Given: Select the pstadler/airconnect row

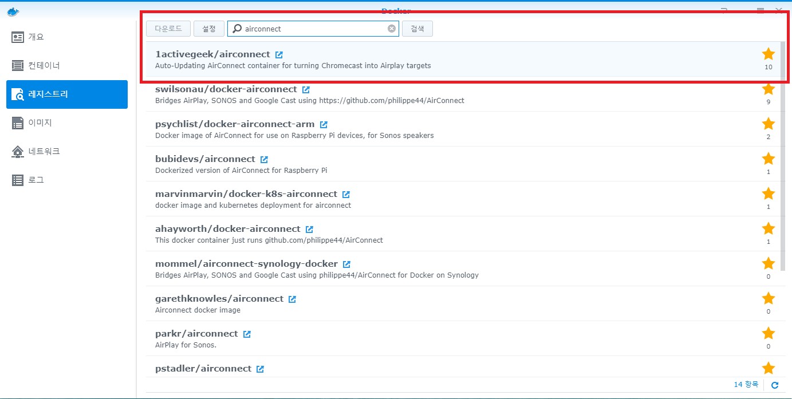Looking at the screenshot, I should click(462, 366).
